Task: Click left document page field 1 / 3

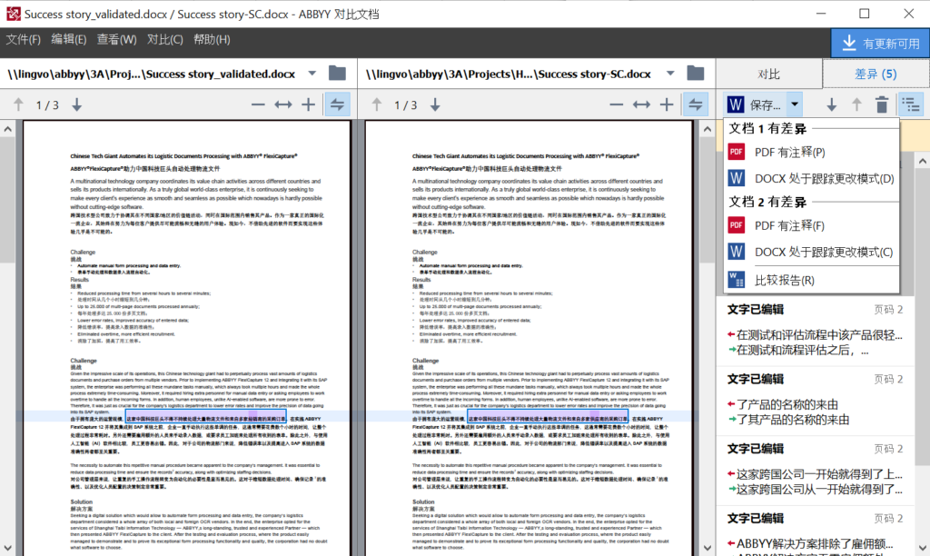Action: pos(47,105)
